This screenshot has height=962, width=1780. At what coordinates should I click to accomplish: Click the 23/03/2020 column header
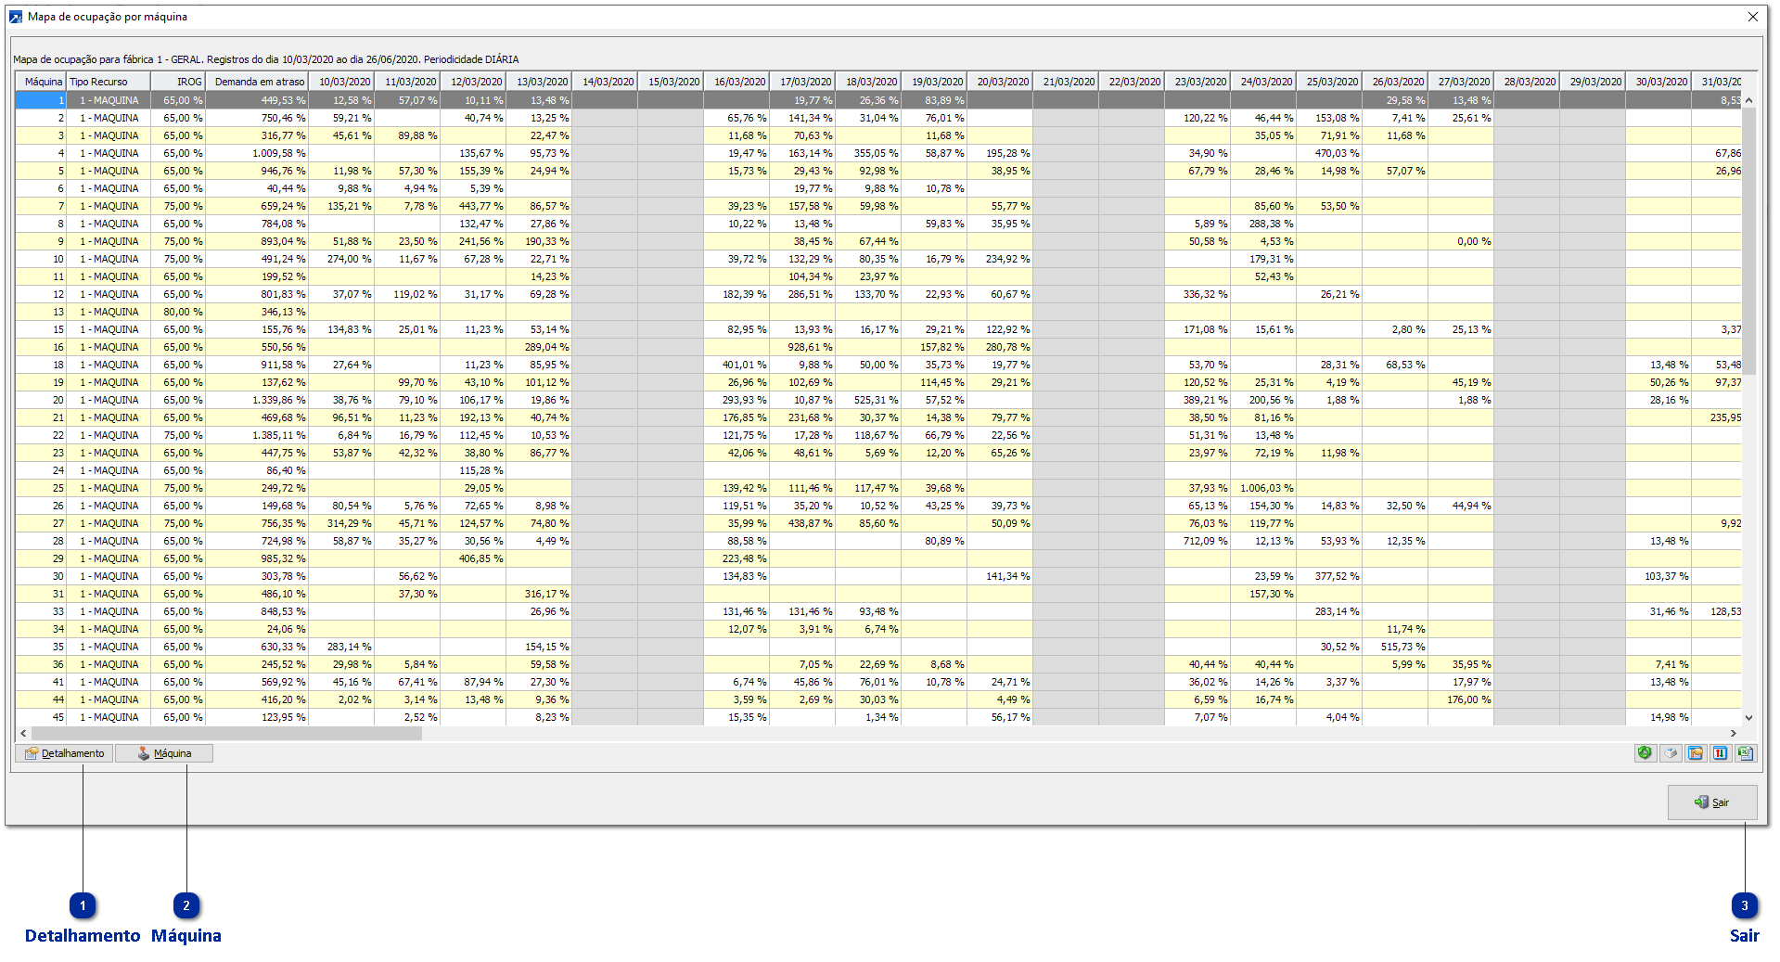point(1197,82)
